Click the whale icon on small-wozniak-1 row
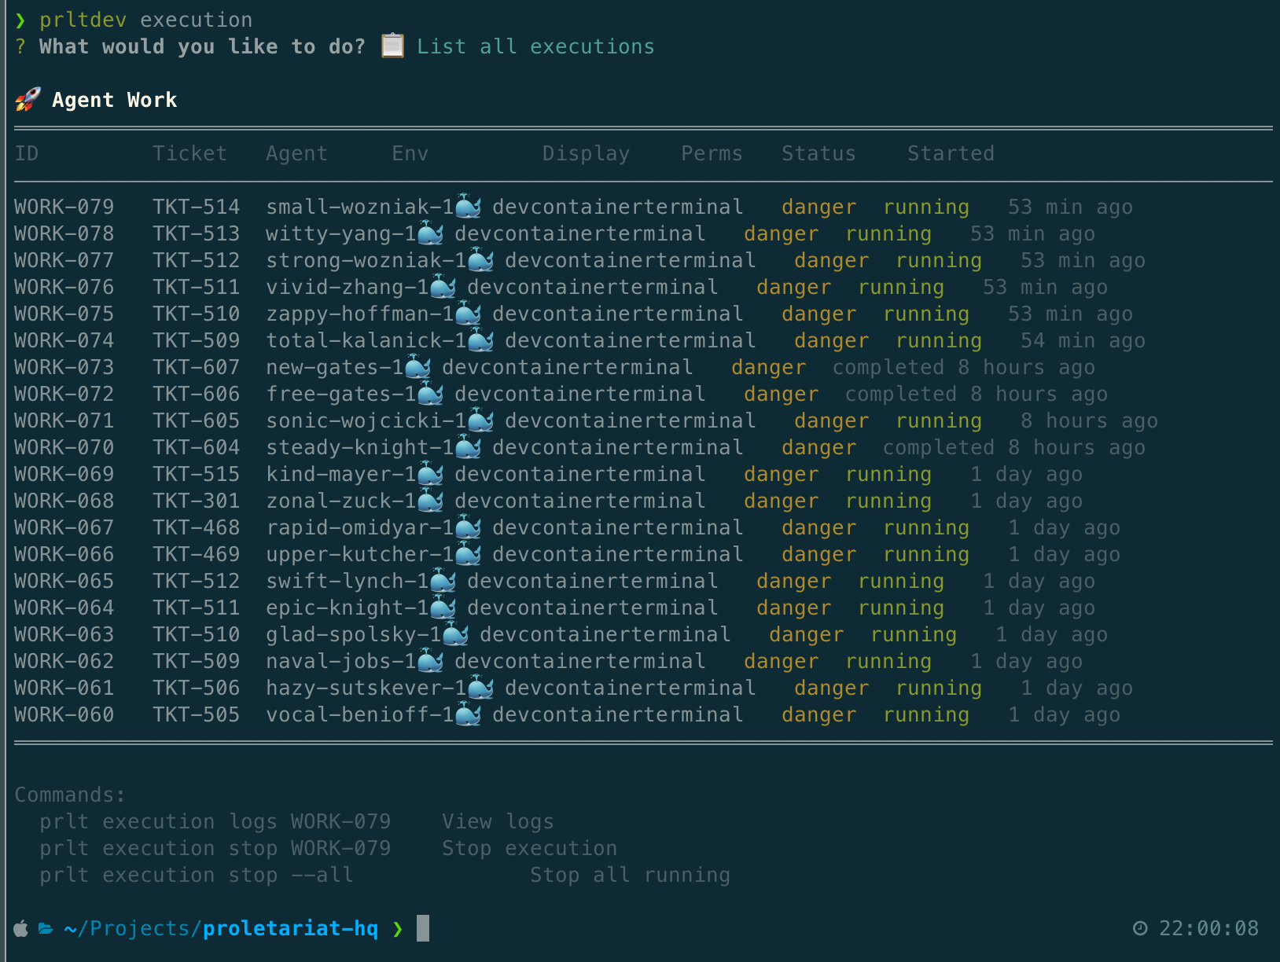This screenshot has width=1280, height=962. [x=468, y=207]
